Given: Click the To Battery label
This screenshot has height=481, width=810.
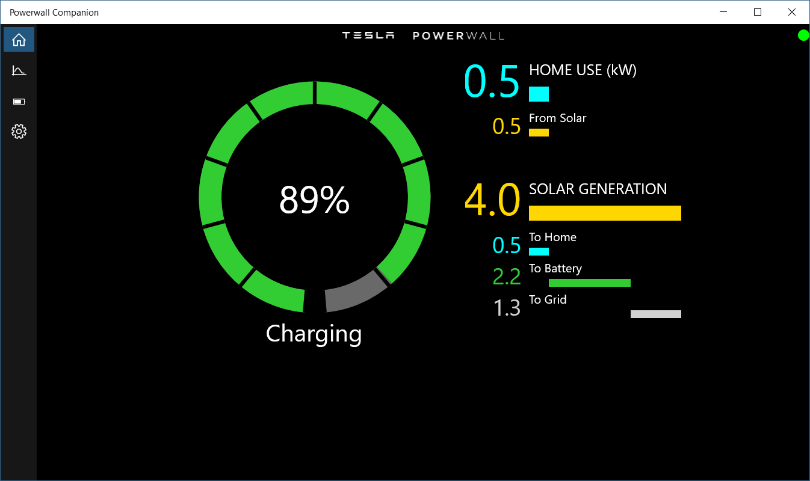Looking at the screenshot, I should coord(555,268).
